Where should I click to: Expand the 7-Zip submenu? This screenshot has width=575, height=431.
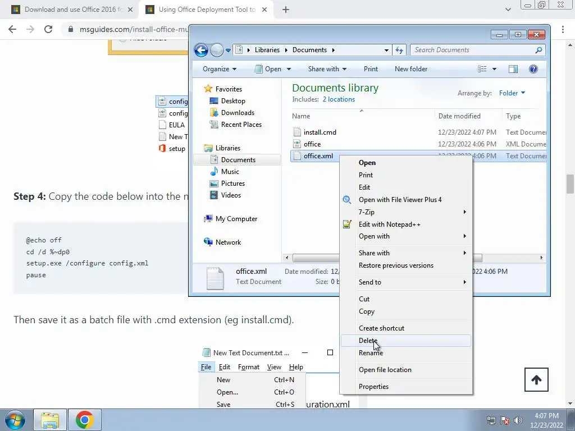[x=406, y=212]
